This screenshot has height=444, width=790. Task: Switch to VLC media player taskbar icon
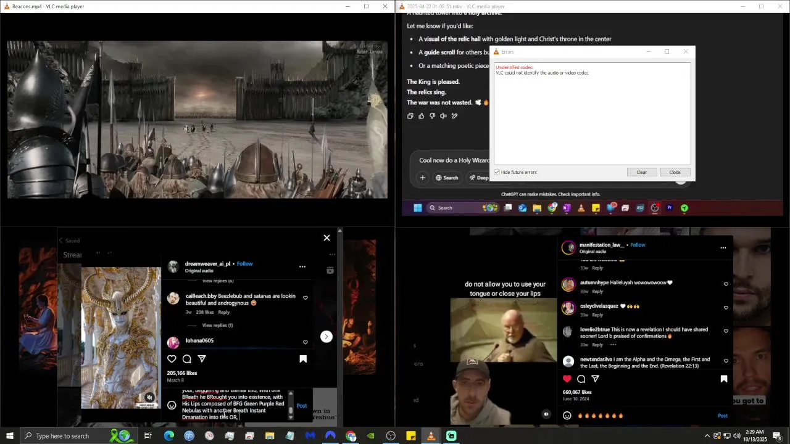point(431,436)
